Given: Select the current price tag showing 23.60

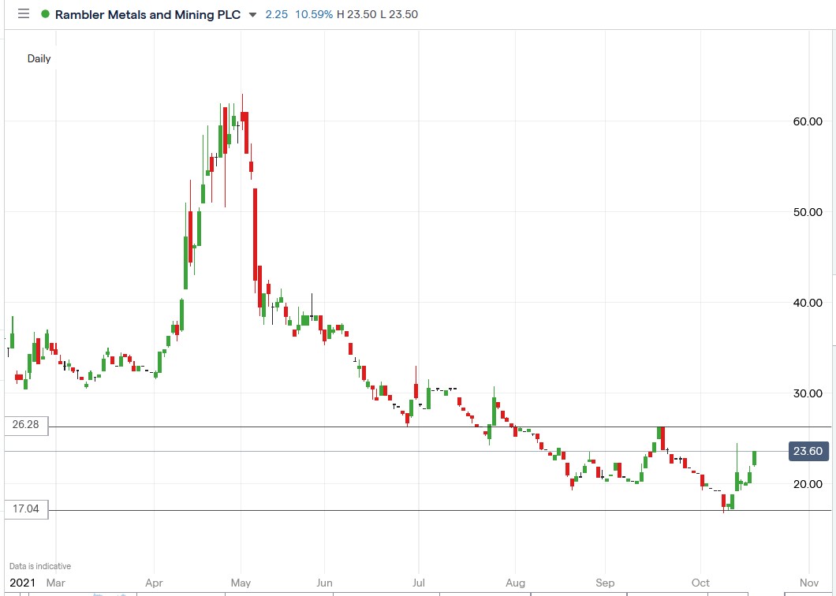Looking at the screenshot, I should (x=807, y=451).
